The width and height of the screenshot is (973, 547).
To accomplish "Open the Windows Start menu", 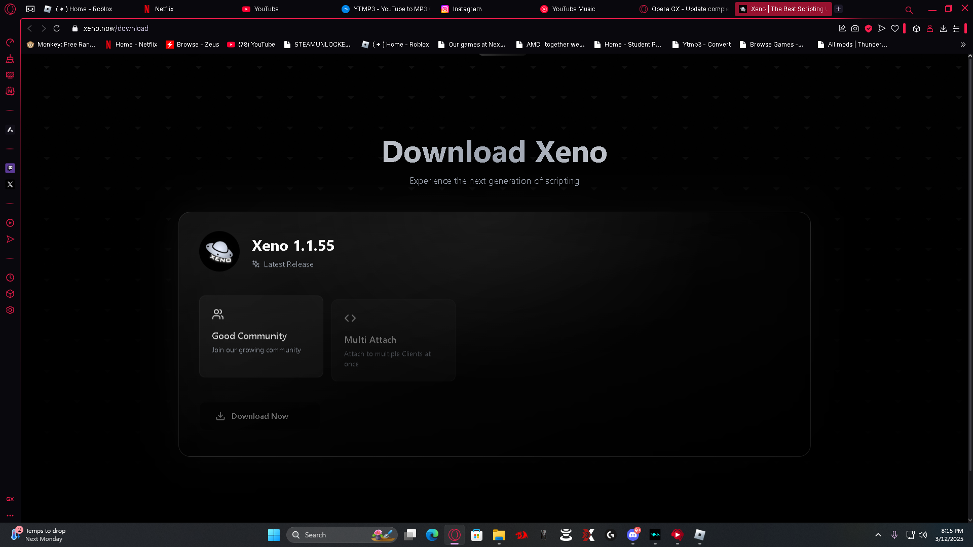I will tap(274, 535).
